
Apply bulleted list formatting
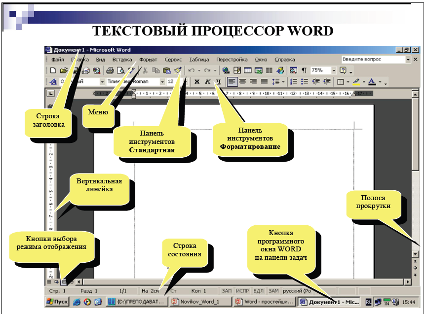pos(305,81)
